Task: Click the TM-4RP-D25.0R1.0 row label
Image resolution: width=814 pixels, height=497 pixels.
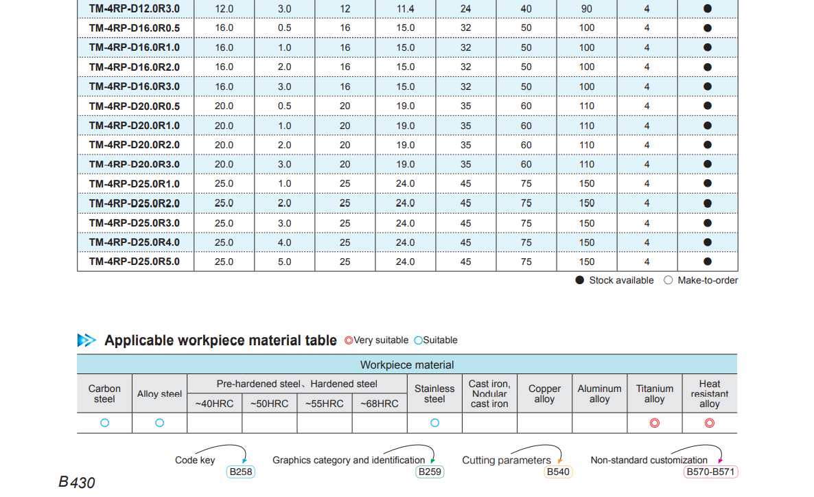Action: (135, 184)
